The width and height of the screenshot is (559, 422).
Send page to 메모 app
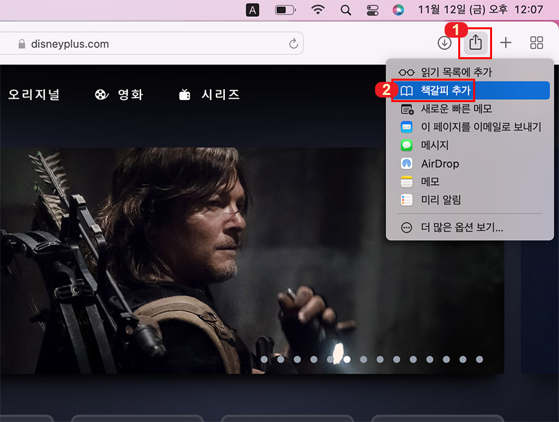[x=469, y=181]
